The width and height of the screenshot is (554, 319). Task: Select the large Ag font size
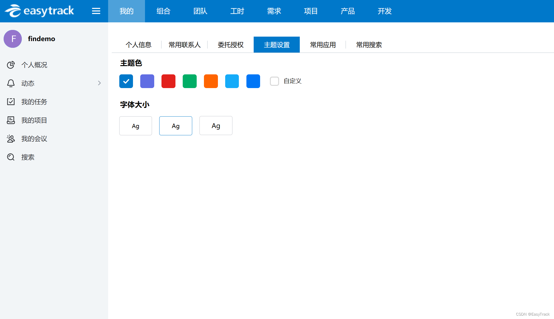click(216, 126)
